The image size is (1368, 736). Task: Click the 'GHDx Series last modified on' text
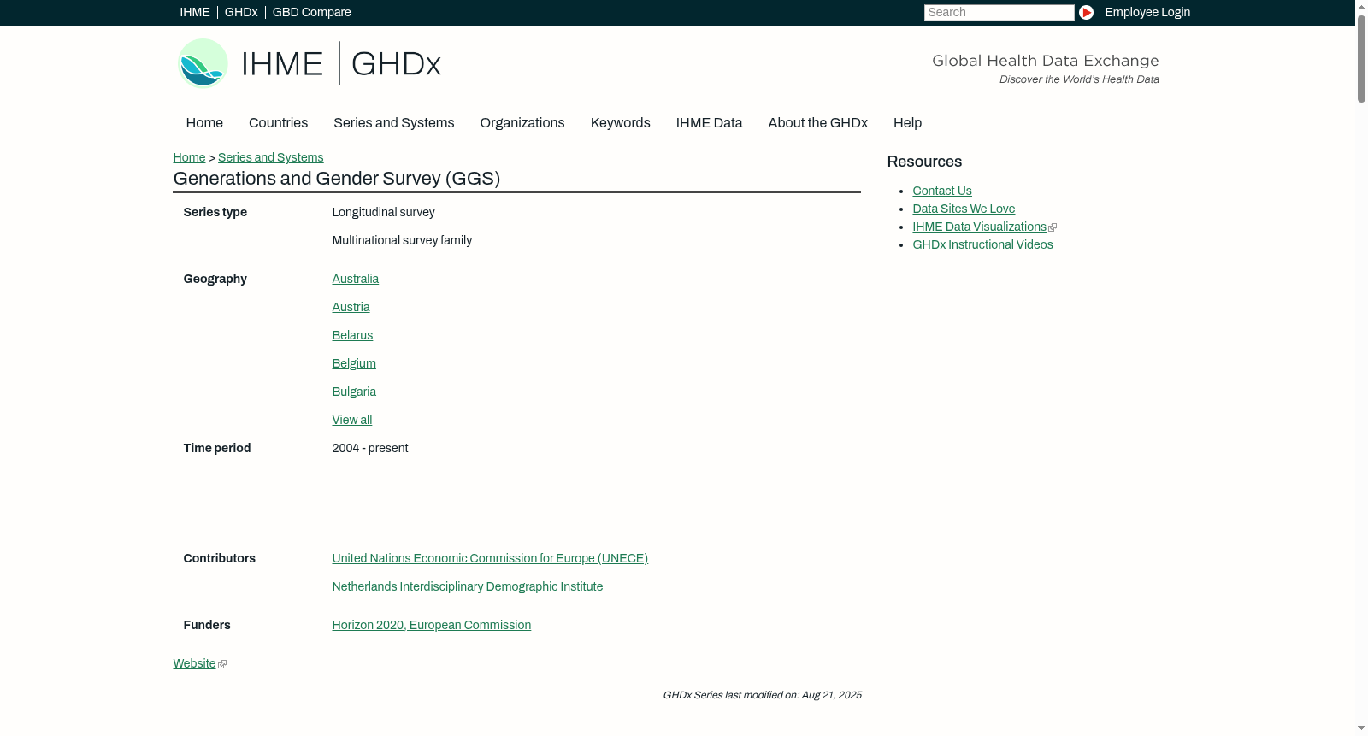point(762,695)
